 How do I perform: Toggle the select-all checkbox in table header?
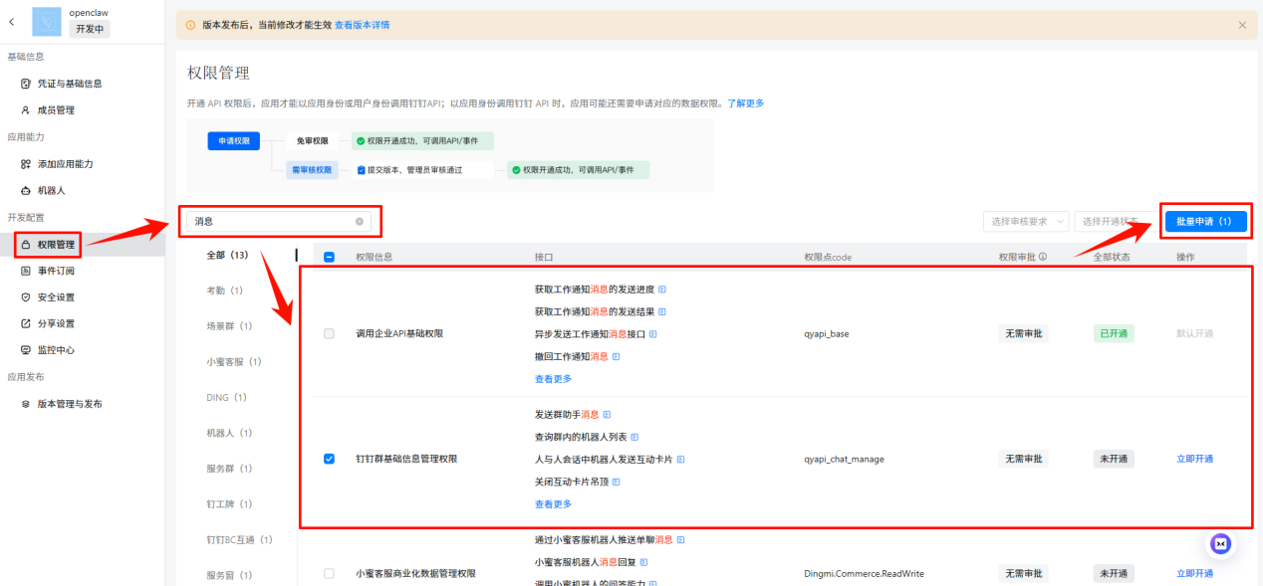pyautogui.click(x=330, y=257)
